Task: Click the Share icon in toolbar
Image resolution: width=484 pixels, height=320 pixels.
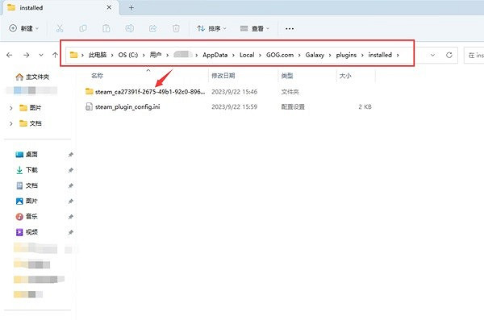Action: click(x=152, y=28)
